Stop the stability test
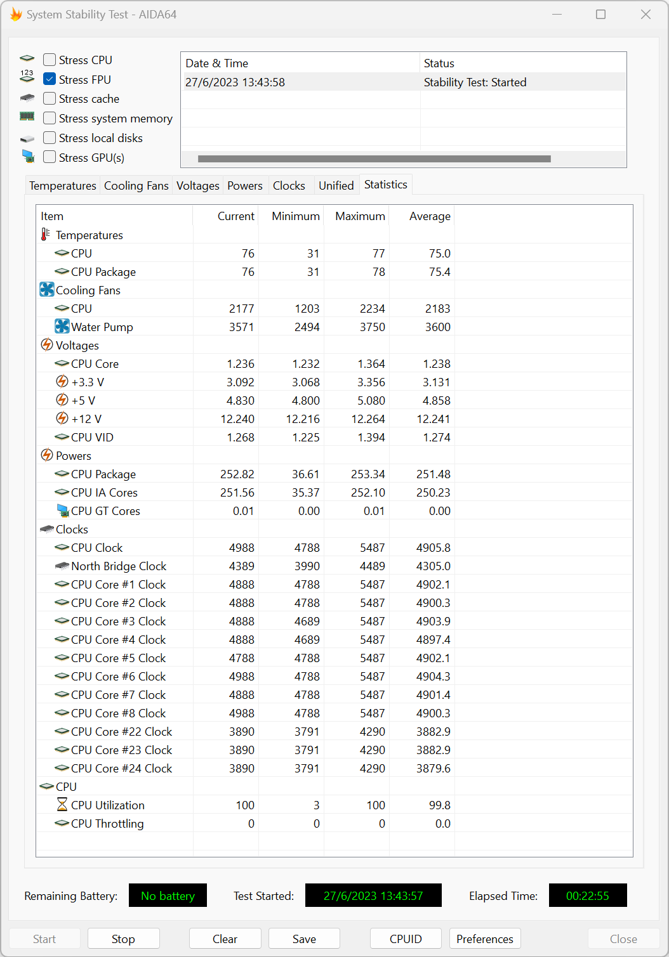Viewport: 669px width, 957px height. pos(123,939)
